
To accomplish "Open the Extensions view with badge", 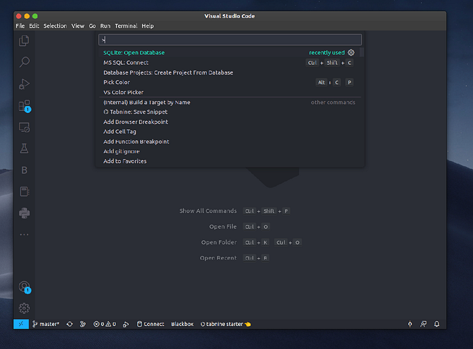I will [25, 106].
